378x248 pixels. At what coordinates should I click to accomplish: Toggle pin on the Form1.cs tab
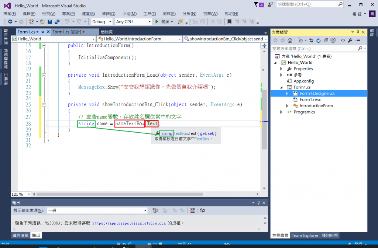click(42, 32)
